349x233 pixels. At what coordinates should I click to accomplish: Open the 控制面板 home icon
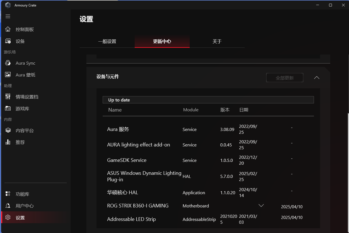8,30
